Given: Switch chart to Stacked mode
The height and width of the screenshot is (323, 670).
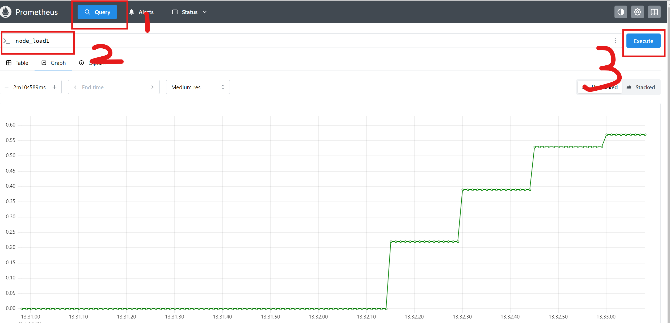Looking at the screenshot, I should click(x=641, y=87).
